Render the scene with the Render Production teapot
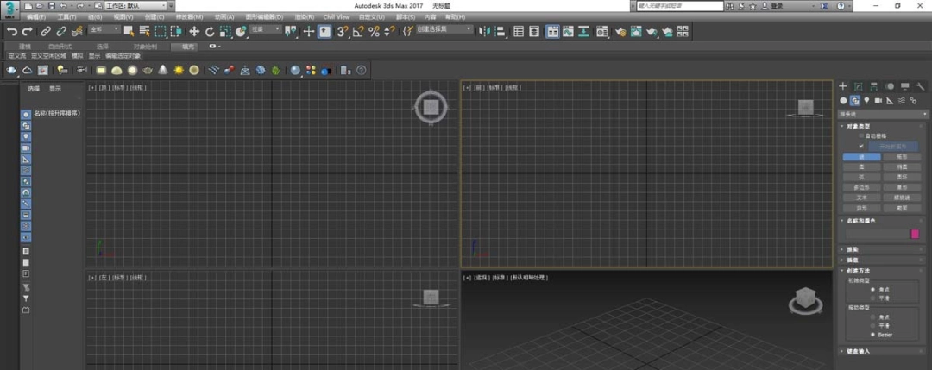932x370 pixels. click(652, 31)
